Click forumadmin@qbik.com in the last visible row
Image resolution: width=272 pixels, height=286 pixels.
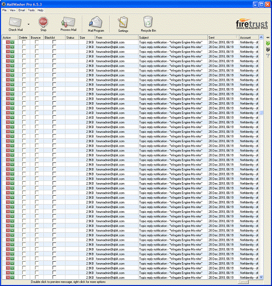click(110, 277)
